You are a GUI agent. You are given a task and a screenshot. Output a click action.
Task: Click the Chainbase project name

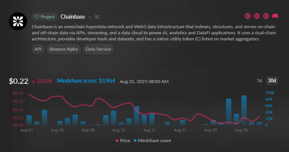(x=73, y=17)
